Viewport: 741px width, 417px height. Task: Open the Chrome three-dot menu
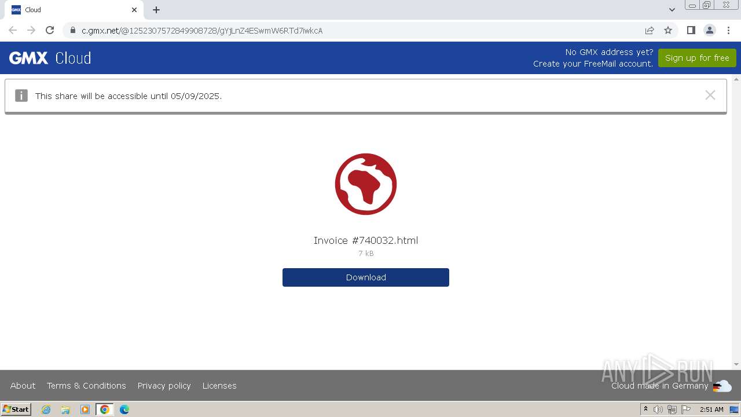tap(728, 30)
